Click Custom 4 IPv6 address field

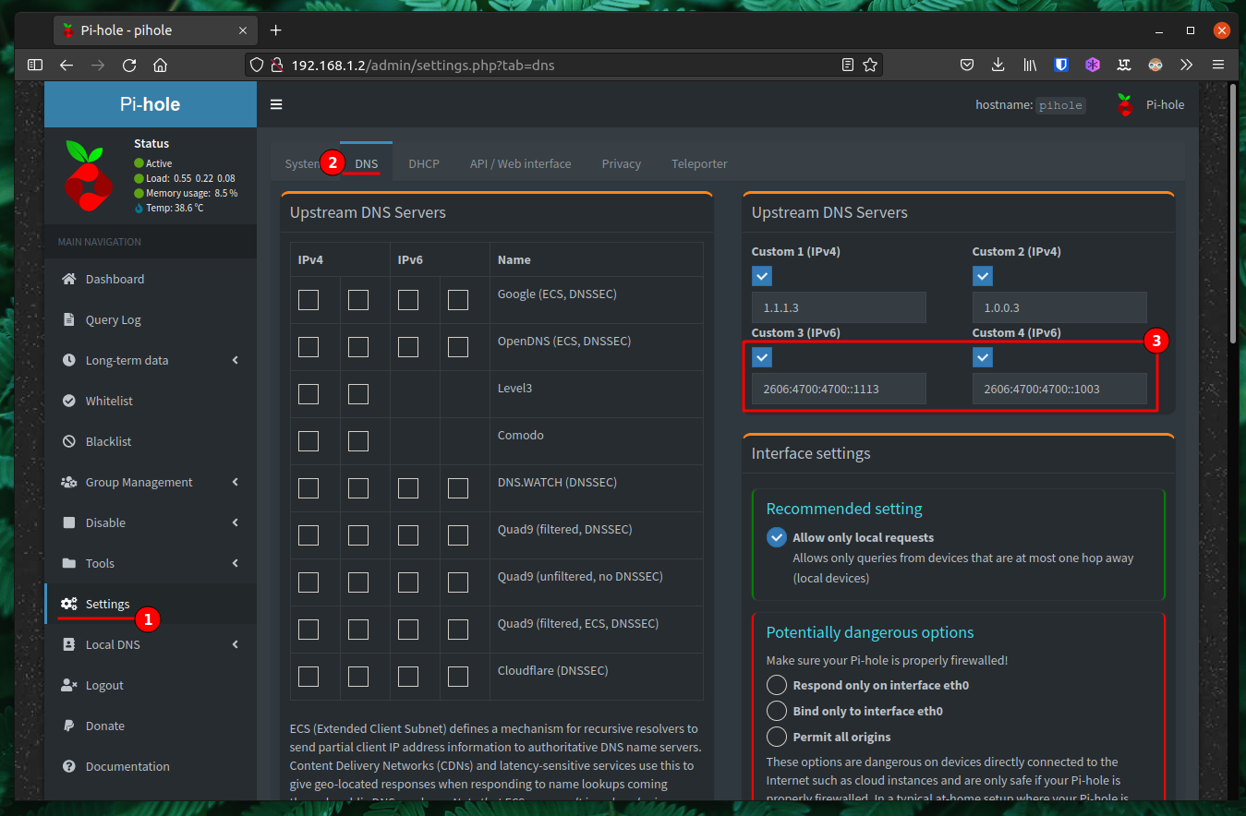[1059, 389]
